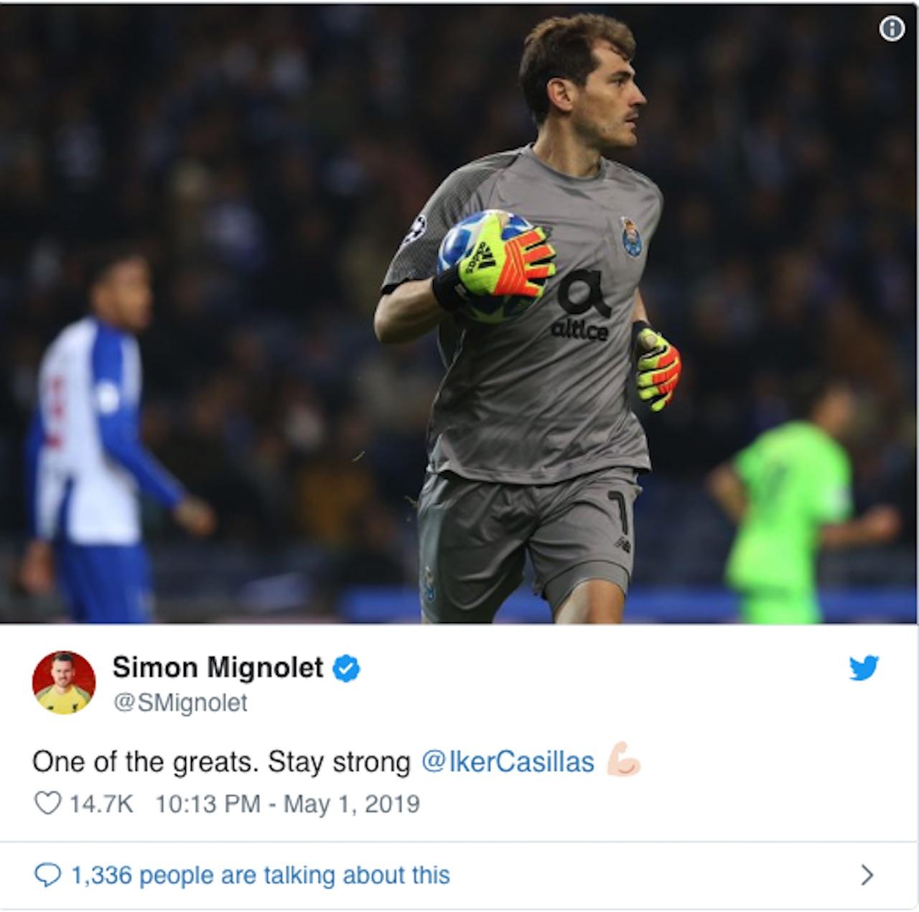Click the flexed bicep emoji
This screenshot has height=912, width=919.
point(623,761)
